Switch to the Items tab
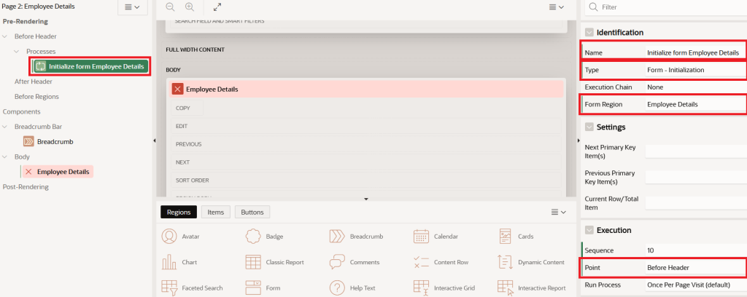This screenshot has width=747, height=297. pos(216,212)
